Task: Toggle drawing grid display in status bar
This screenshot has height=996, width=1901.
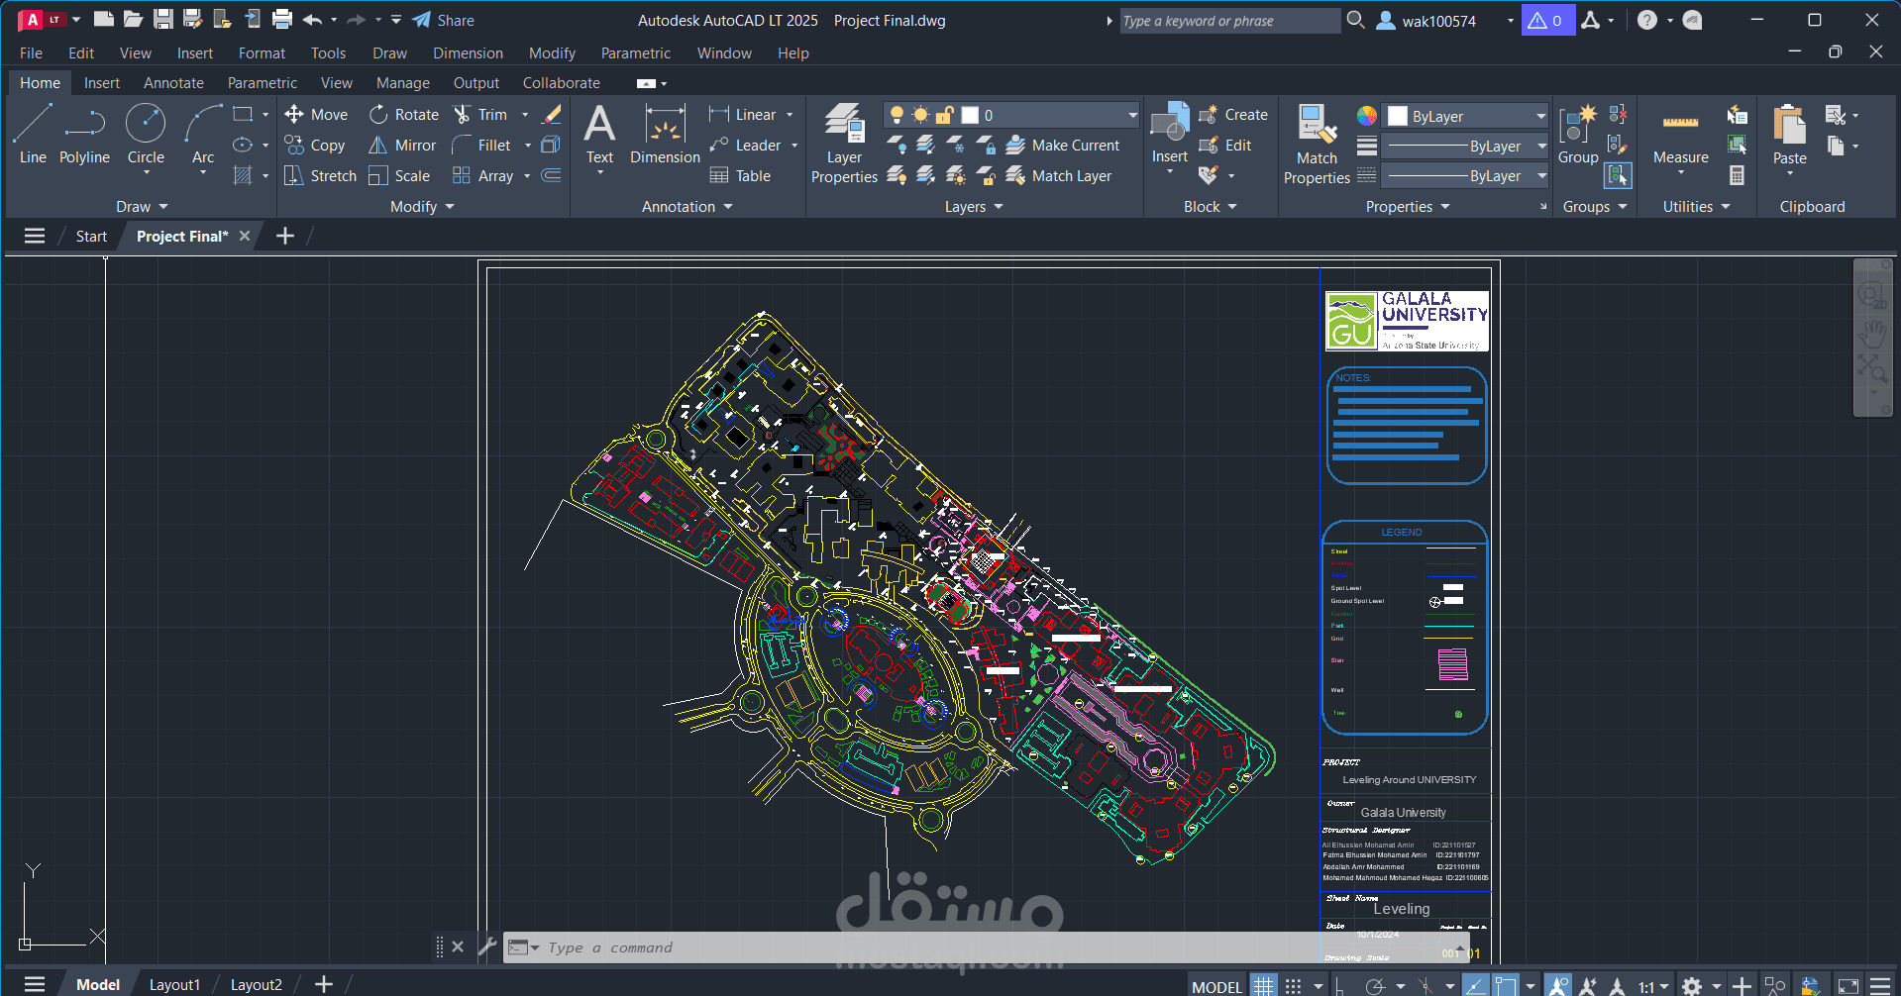Action: (x=1262, y=985)
